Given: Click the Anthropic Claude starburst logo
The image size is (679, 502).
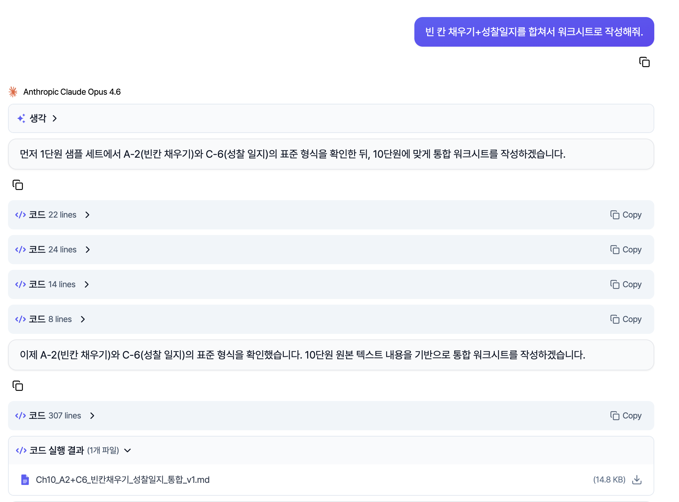Looking at the screenshot, I should [x=13, y=92].
